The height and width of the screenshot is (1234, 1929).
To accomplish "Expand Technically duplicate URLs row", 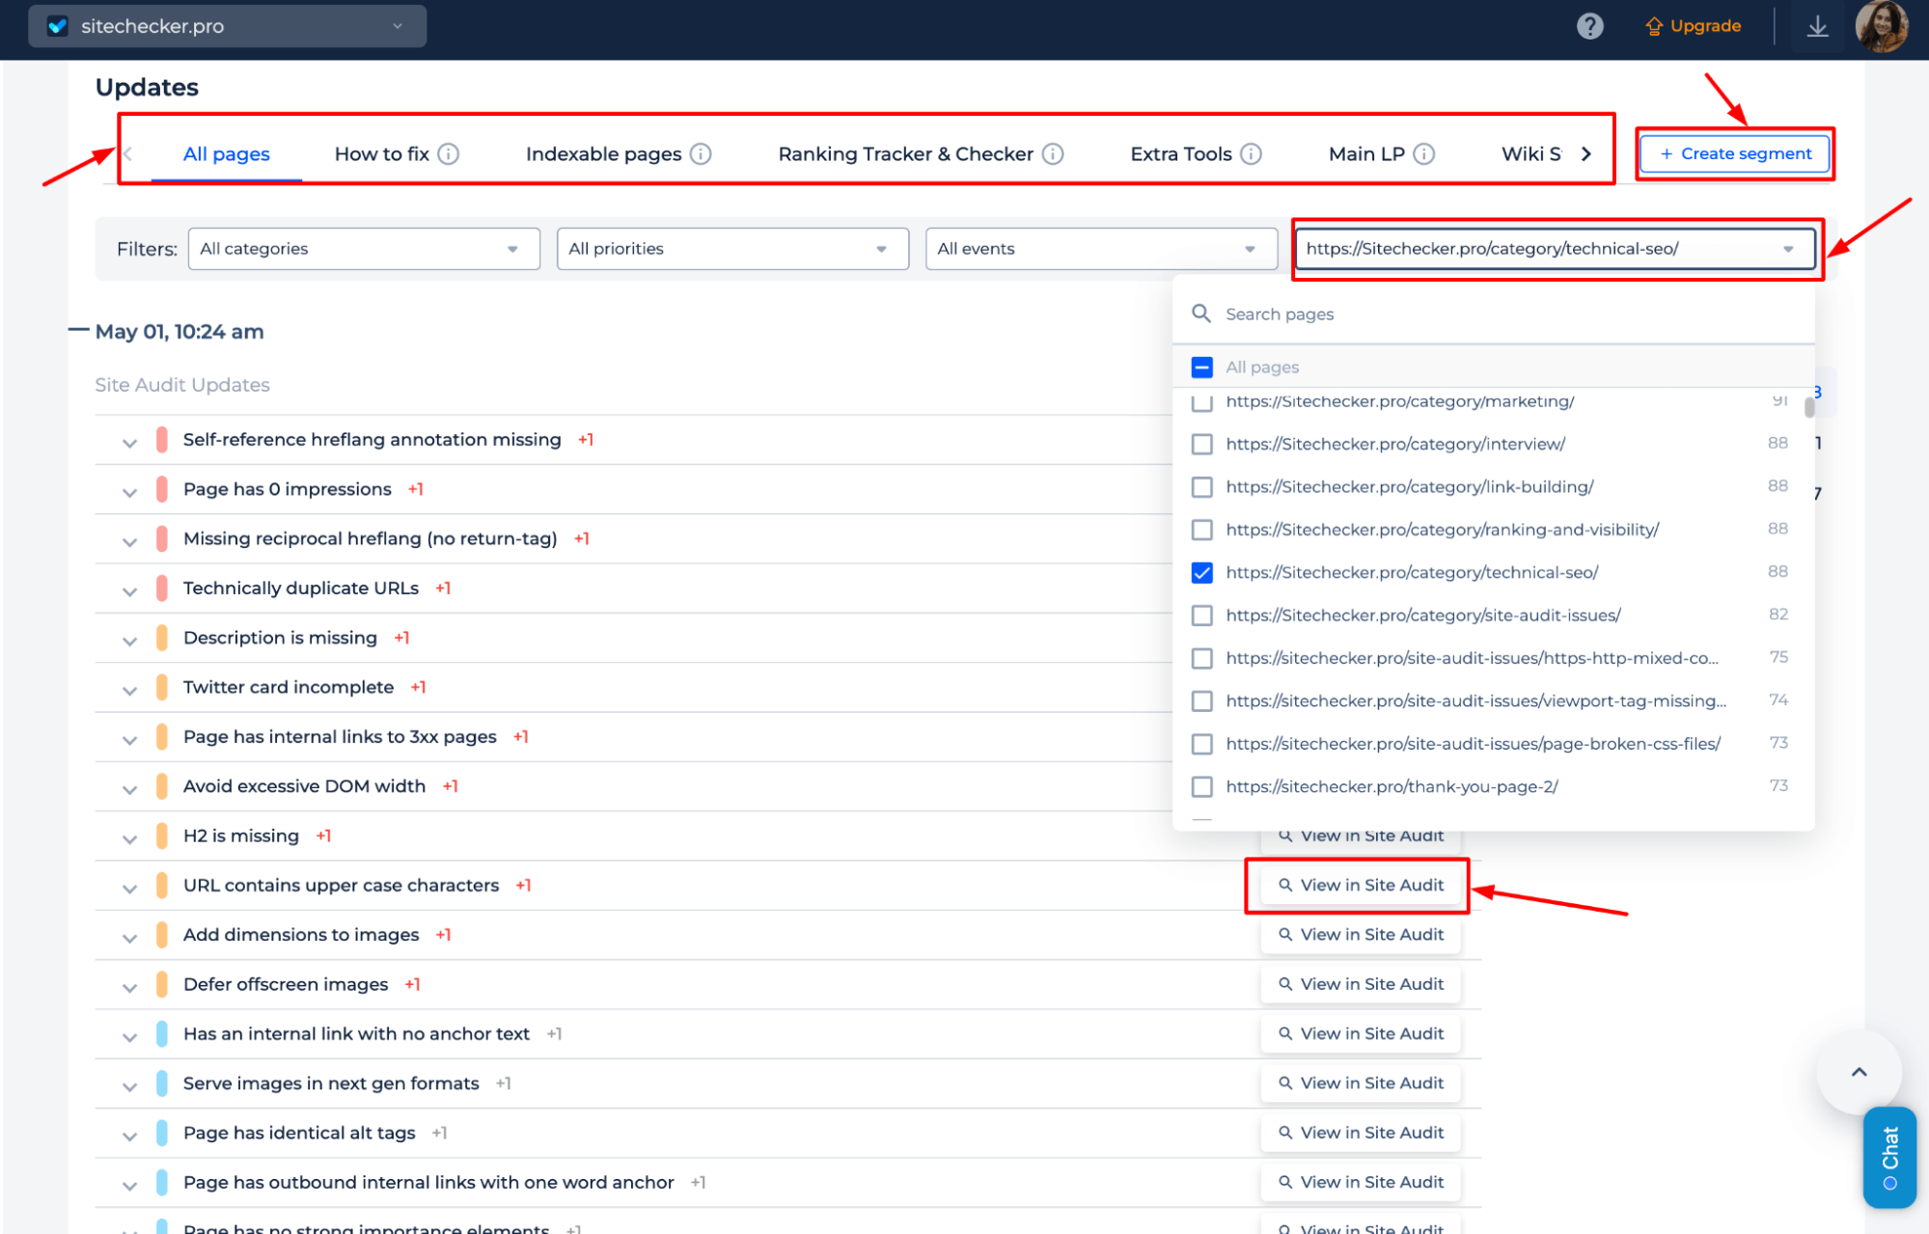I will coord(129,591).
